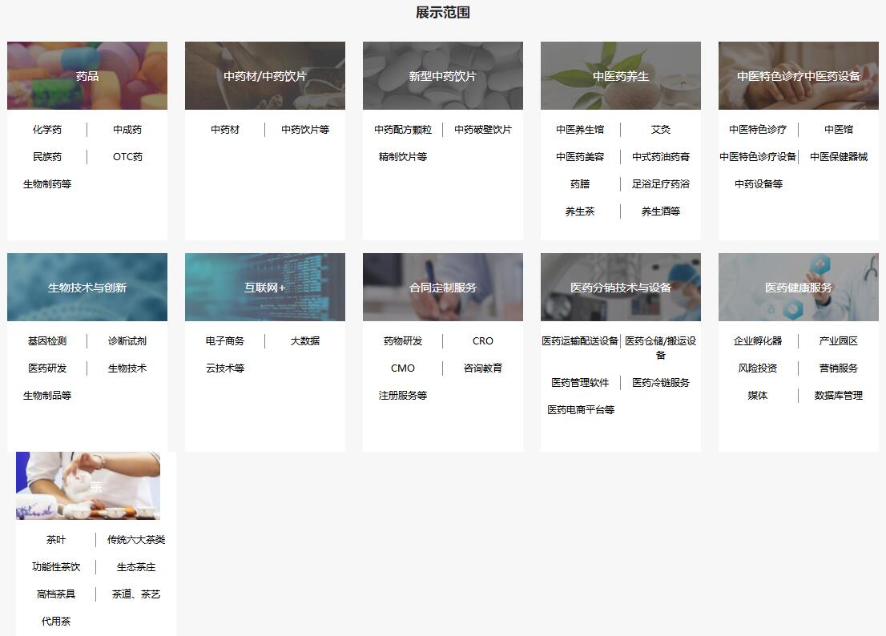The height and width of the screenshot is (636, 886).
Task: Open the 中医保健器械 link
Action: (839, 157)
